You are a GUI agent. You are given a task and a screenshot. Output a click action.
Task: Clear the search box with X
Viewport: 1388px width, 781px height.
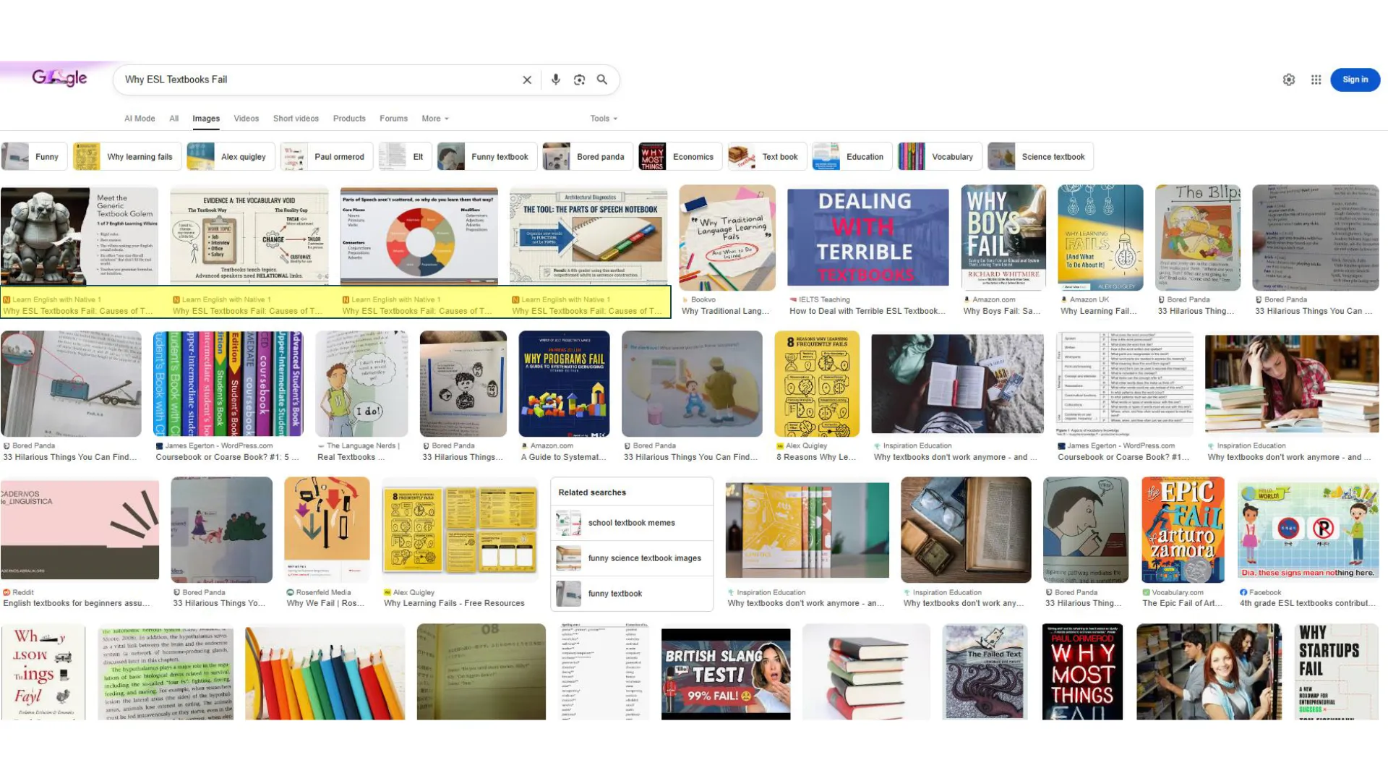click(527, 80)
